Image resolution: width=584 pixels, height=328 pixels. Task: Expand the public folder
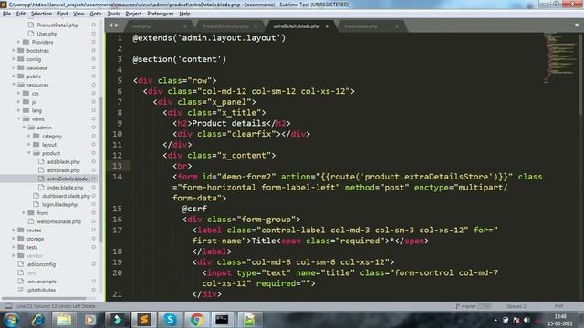point(14,77)
